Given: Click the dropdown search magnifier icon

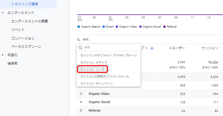Looking at the screenshot, I should [80, 48].
